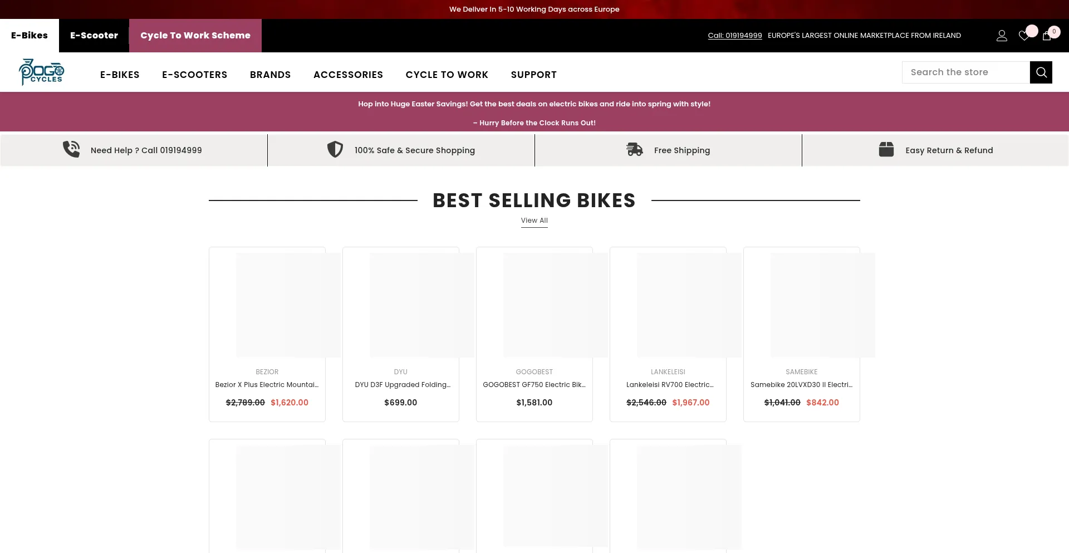Screen dimensions: 1069x553
Task: Open the user account icon
Action: (x=1002, y=36)
